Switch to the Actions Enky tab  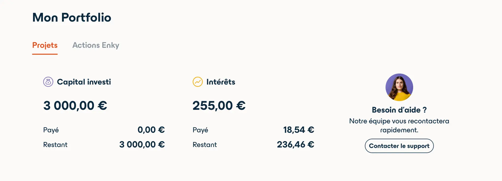(x=96, y=45)
